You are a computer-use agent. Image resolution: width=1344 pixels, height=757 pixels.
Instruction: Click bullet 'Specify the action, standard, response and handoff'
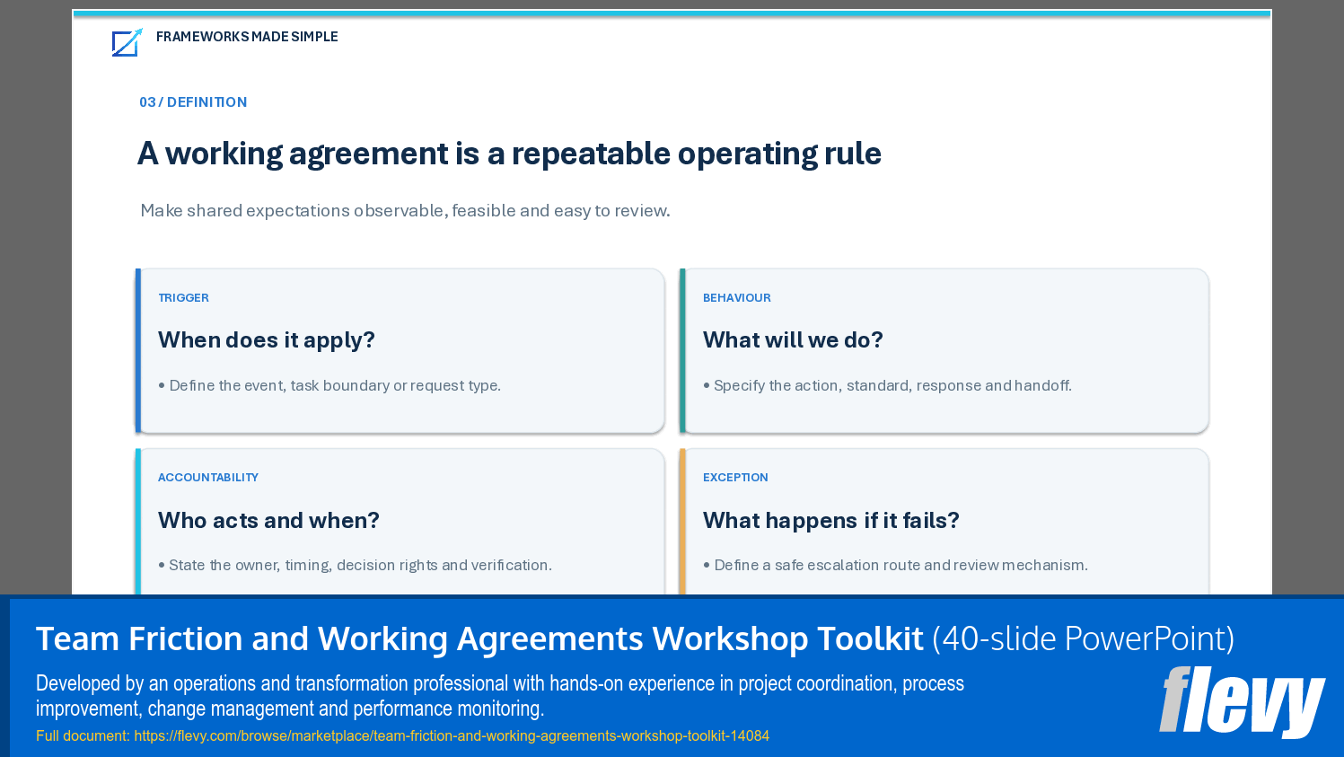[887, 385]
